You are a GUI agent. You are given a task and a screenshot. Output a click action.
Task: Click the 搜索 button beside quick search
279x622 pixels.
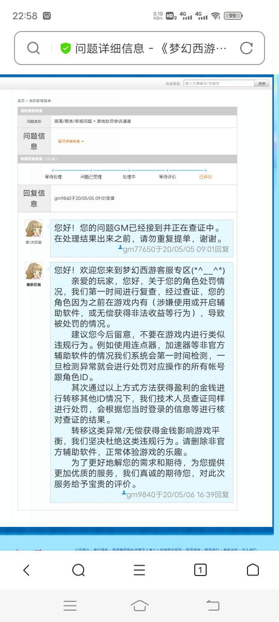(262, 83)
